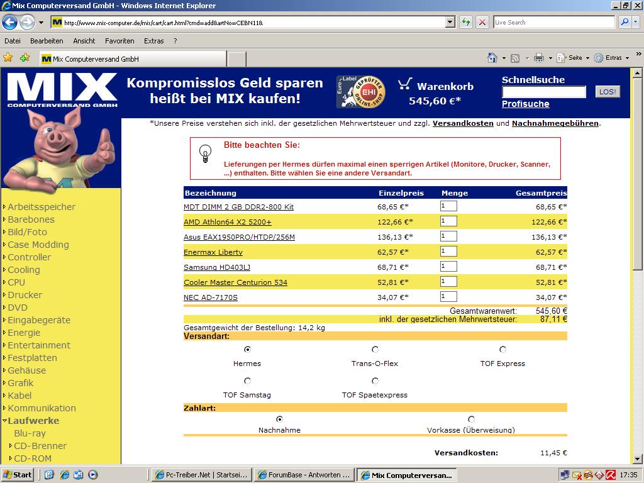The width and height of the screenshot is (644, 483).
Task: Open the address bar URL dropdown
Action: (450, 22)
